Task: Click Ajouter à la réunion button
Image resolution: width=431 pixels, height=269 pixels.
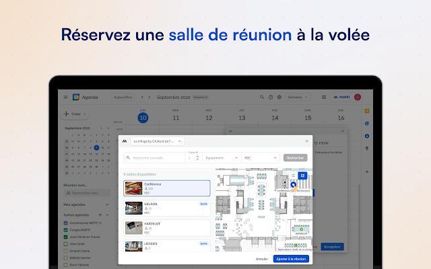Action: pos(291,259)
